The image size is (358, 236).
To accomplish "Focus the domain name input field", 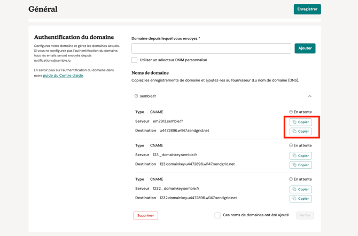I will [211, 48].
